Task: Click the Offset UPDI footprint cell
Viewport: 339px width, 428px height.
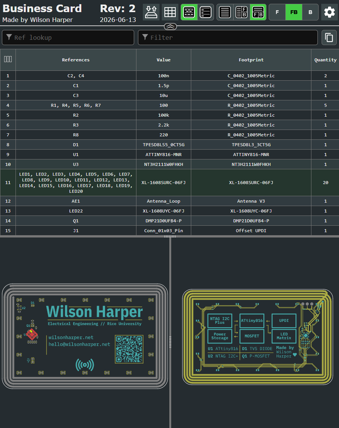Action: (x=251, y=230)
